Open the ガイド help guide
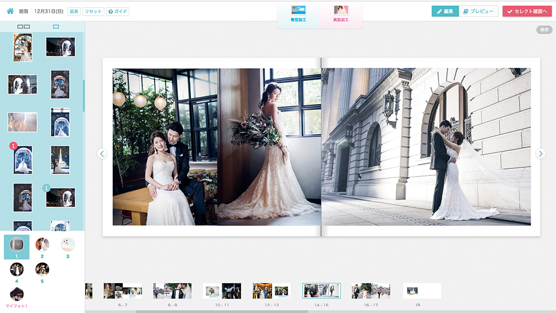The width and height of the screenshot is (556, 313). pos(117,11)
